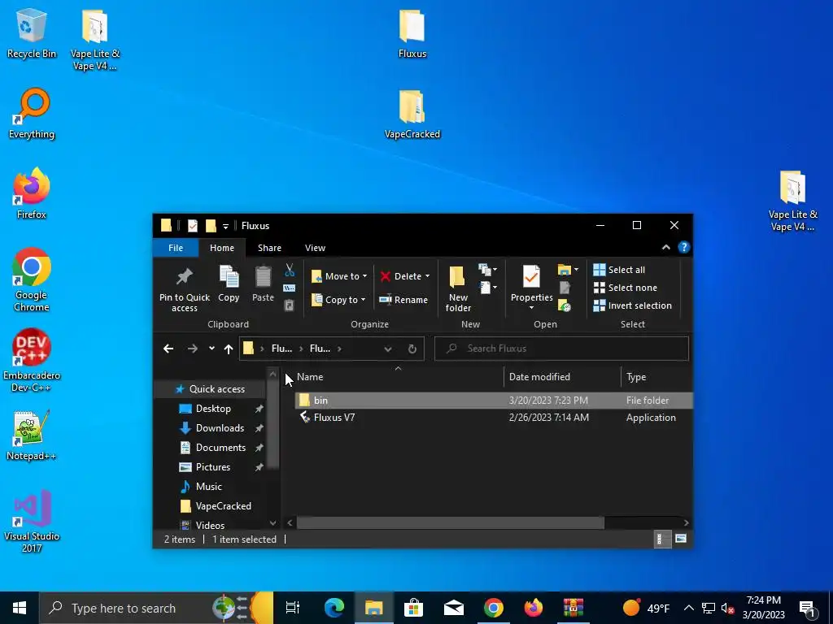Click the Edit icon in Open group
The width and height of the screenshot is (833, 624).
coord(565,288)
